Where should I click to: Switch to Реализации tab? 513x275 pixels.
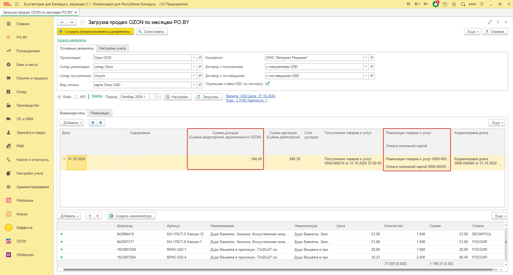100,113
